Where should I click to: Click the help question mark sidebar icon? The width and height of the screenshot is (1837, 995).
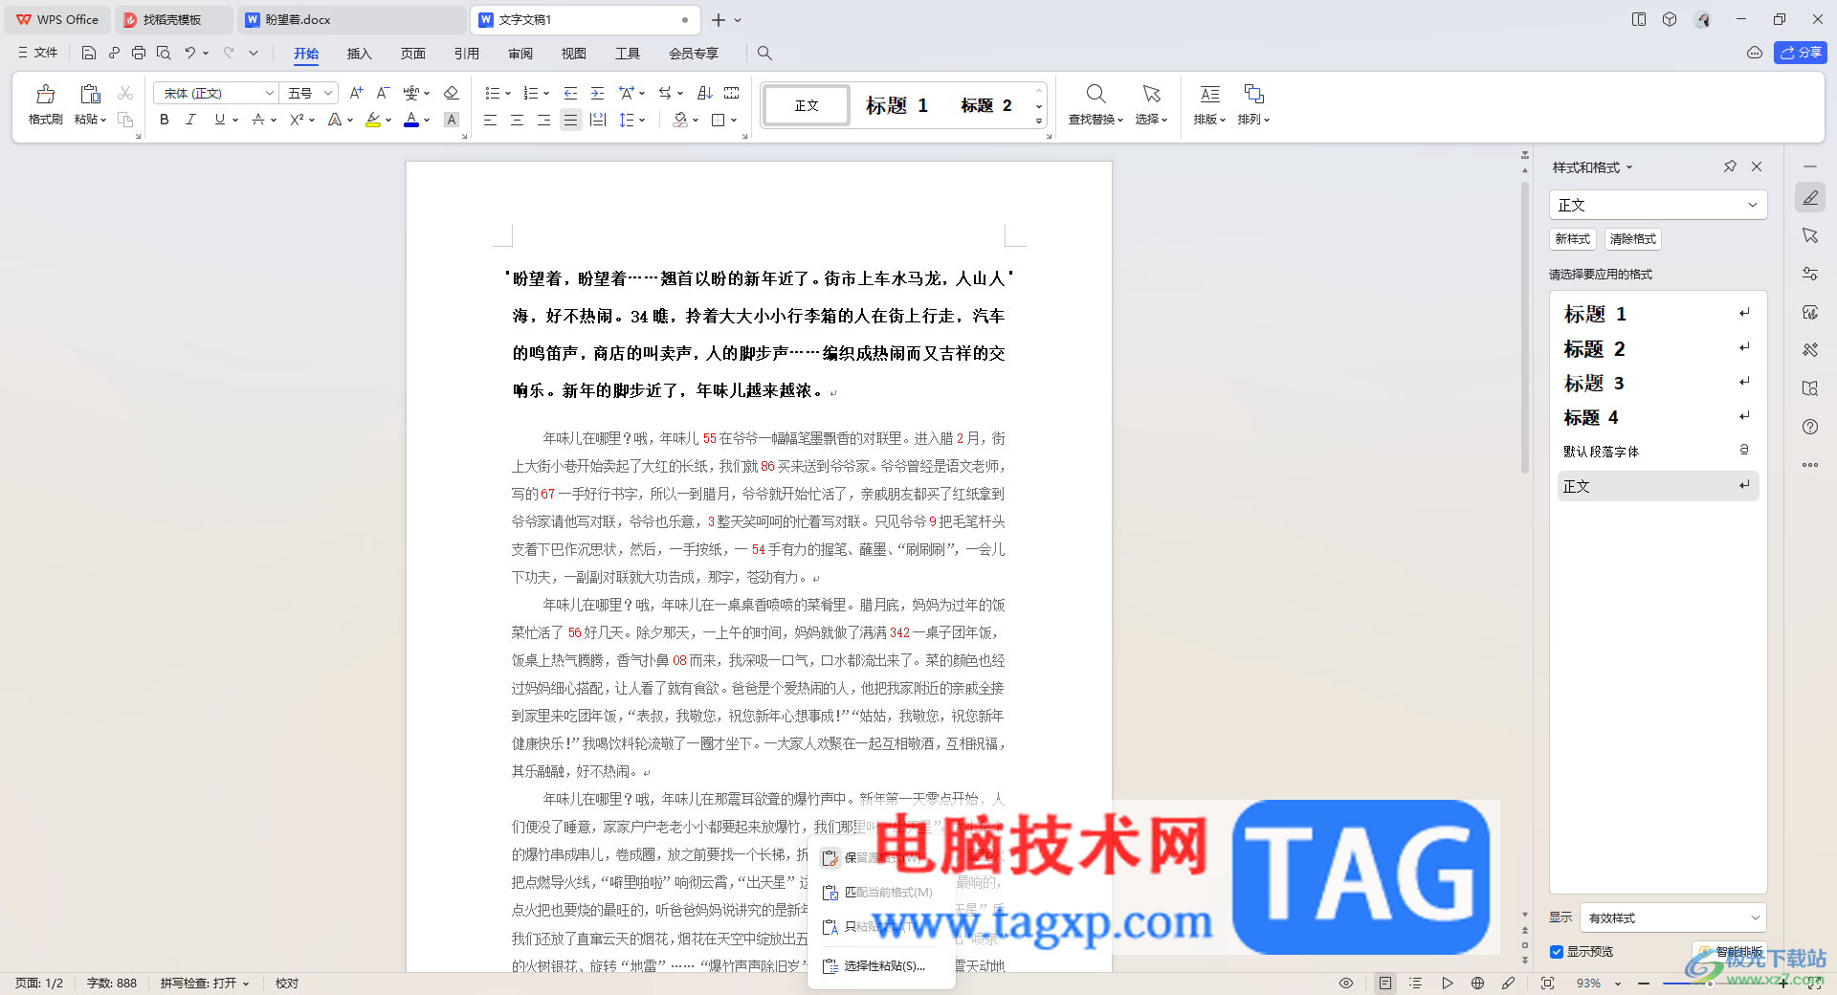click(1810, 427)
